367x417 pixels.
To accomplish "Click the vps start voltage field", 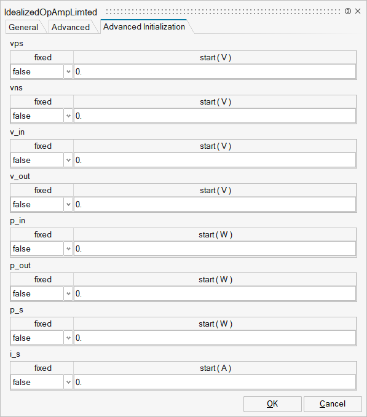I will 215,71.
